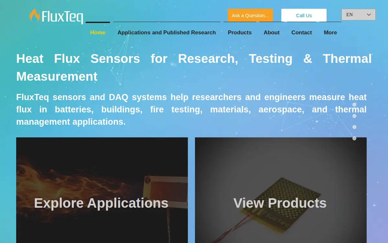Click the Call Us button
The height and width of the screenshot is (243, 388).
(x=304, y=15)
